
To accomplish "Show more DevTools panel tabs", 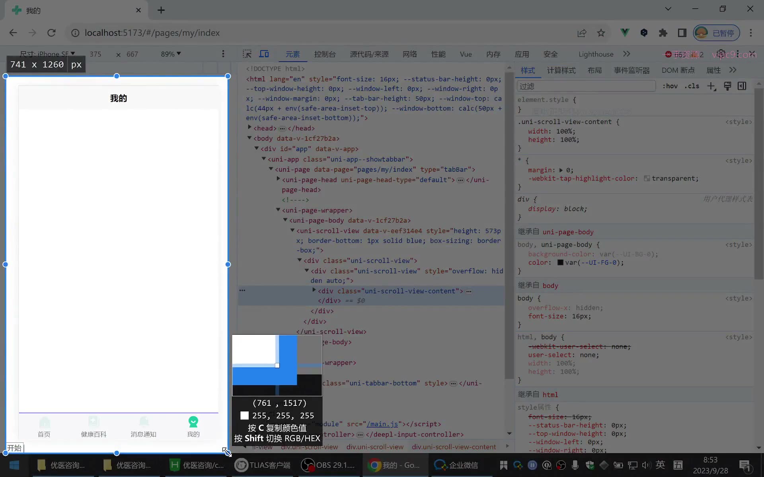I will coord(627,54).
